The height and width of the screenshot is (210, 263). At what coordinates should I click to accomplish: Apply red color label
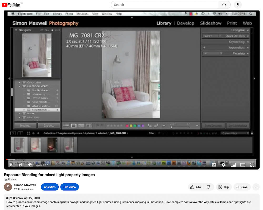pos(127,126)
